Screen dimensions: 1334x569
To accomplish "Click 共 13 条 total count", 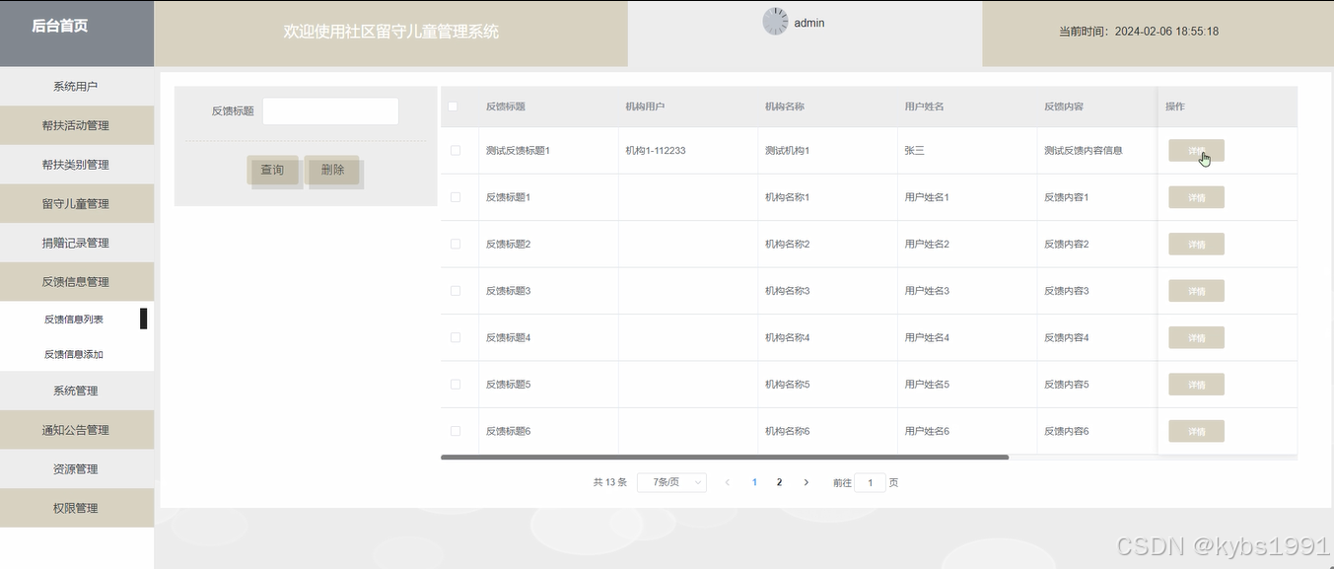I will [x=610, y=482].
